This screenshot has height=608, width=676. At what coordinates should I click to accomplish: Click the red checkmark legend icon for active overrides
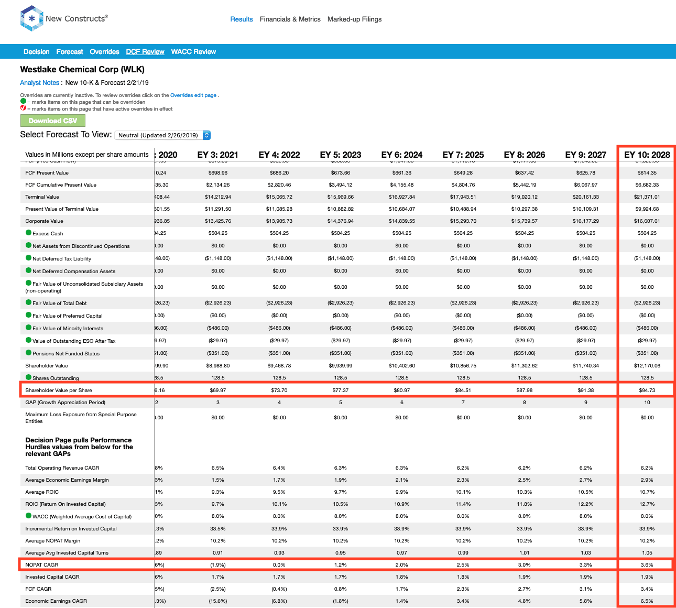[23, 108]
